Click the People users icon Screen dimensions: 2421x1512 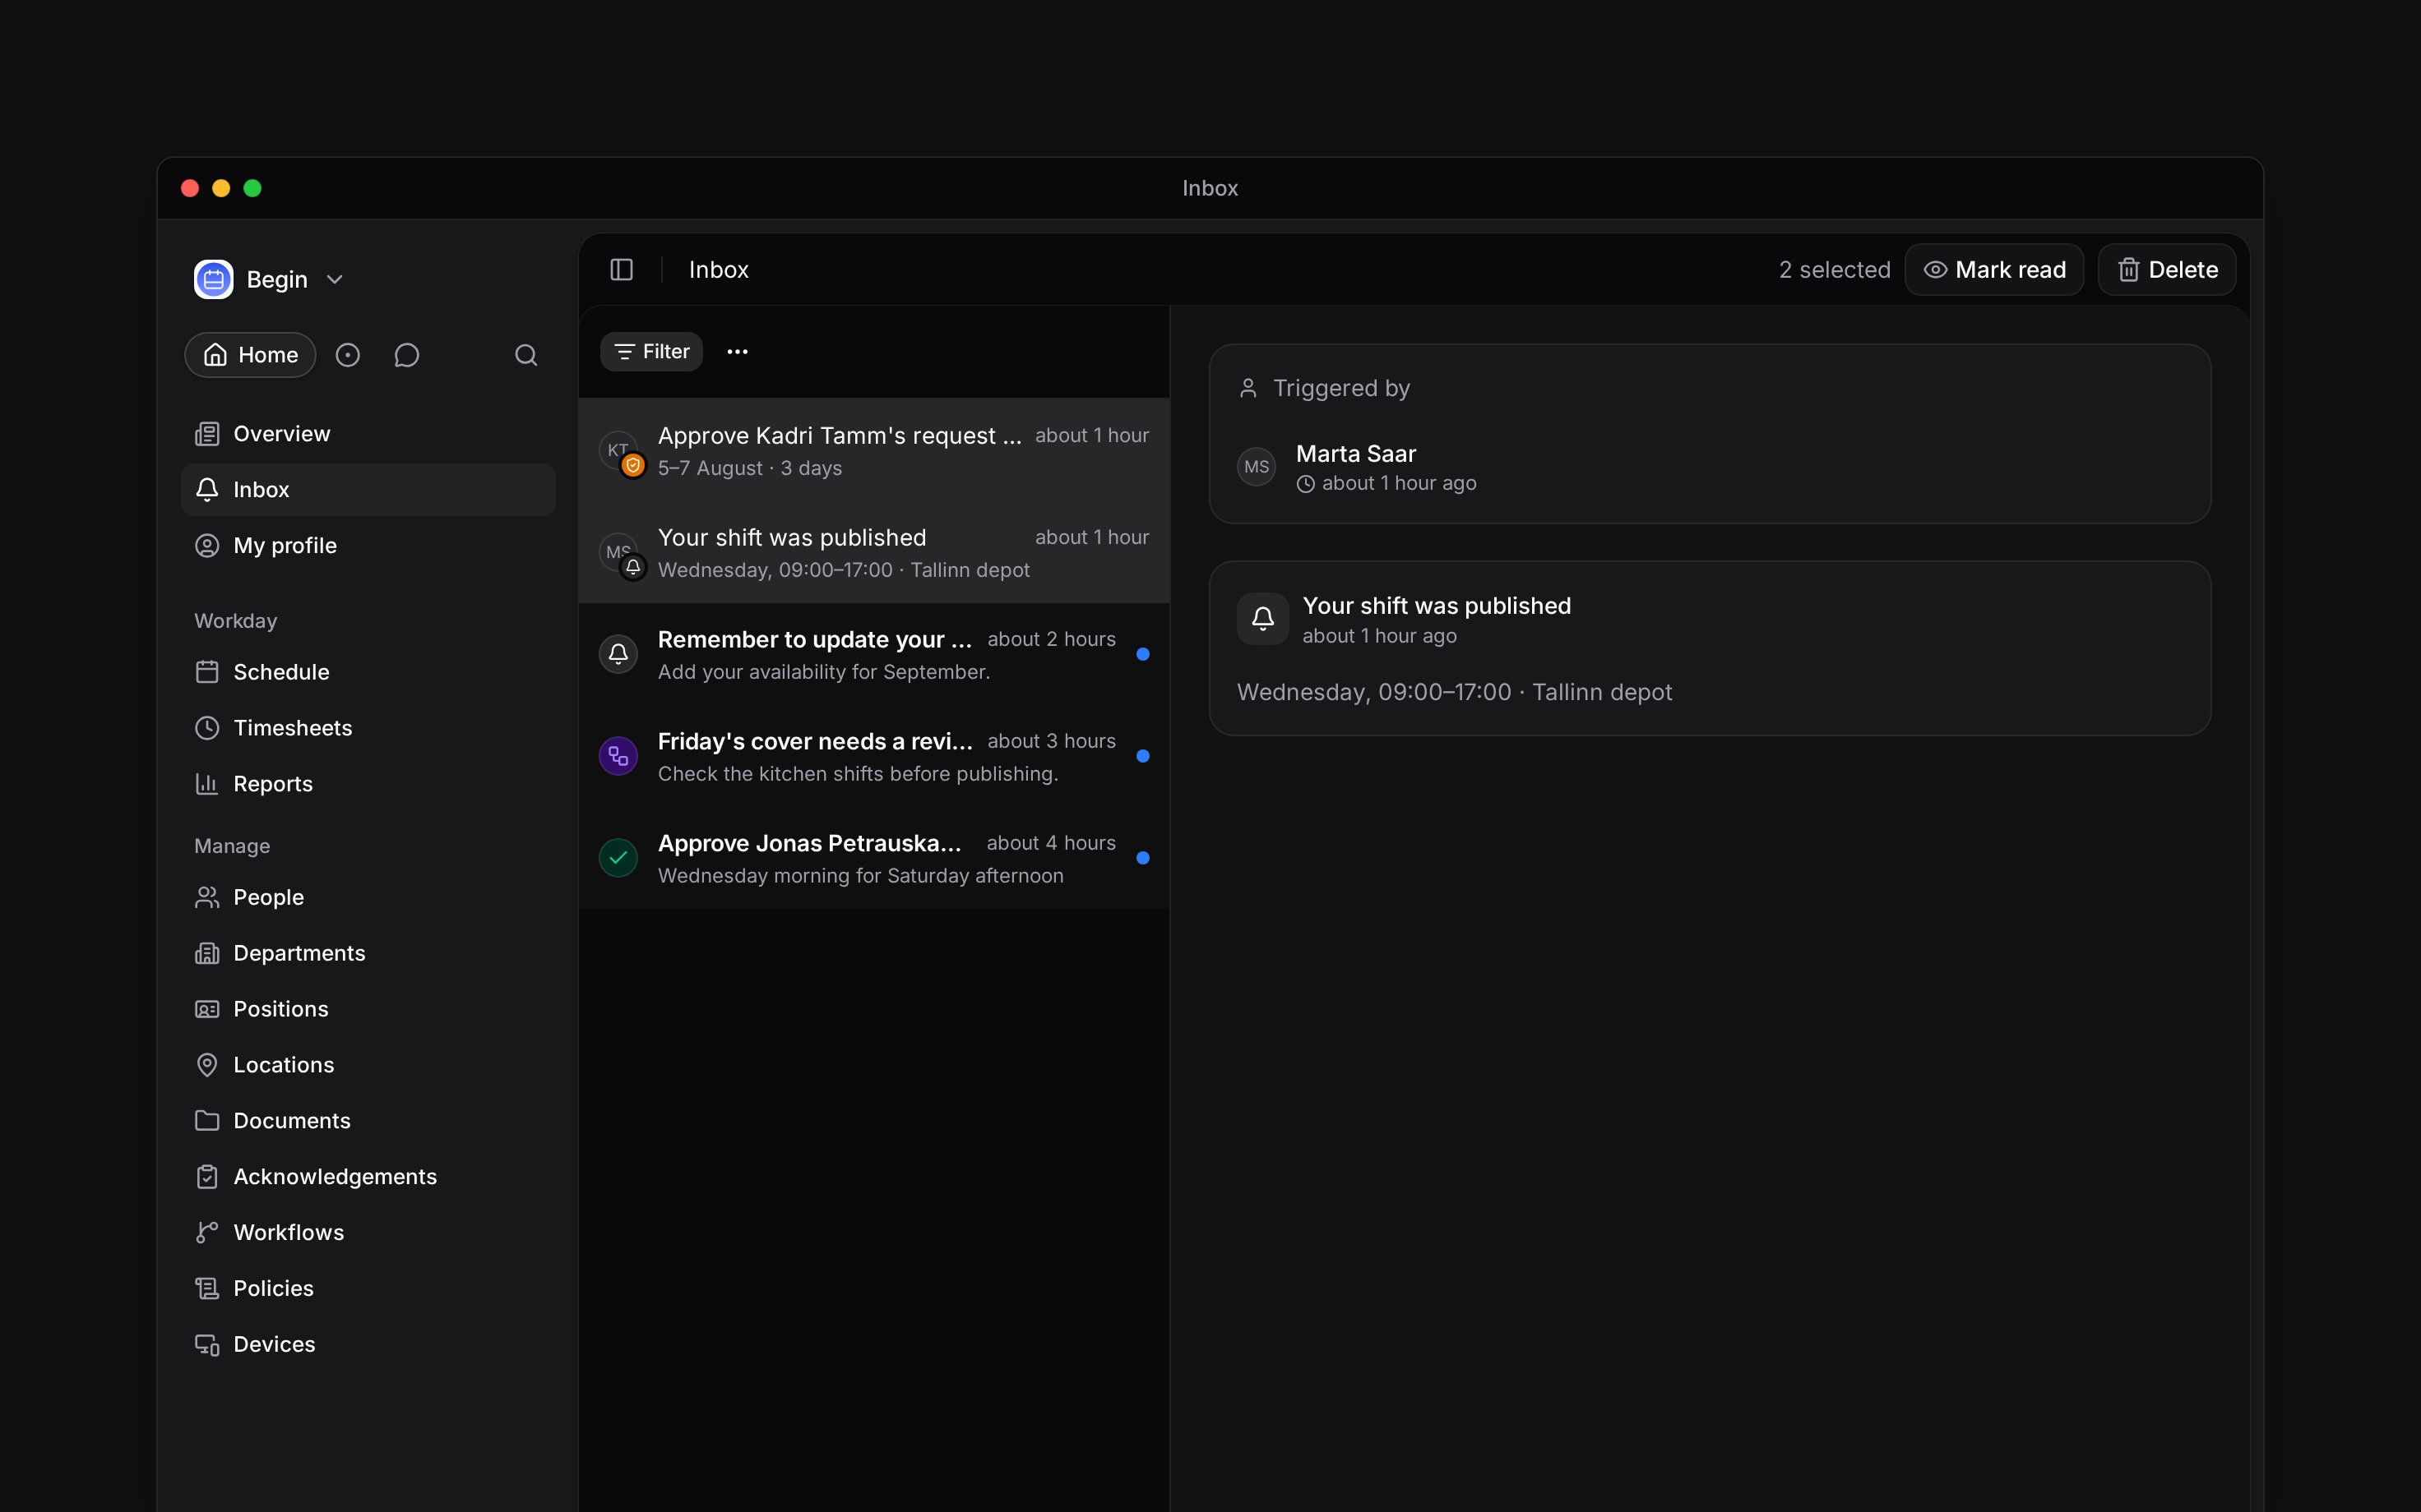point(207,897)
